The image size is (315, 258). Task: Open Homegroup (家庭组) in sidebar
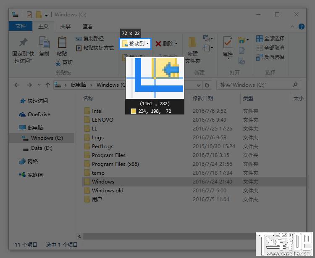(x=31, y=175)
